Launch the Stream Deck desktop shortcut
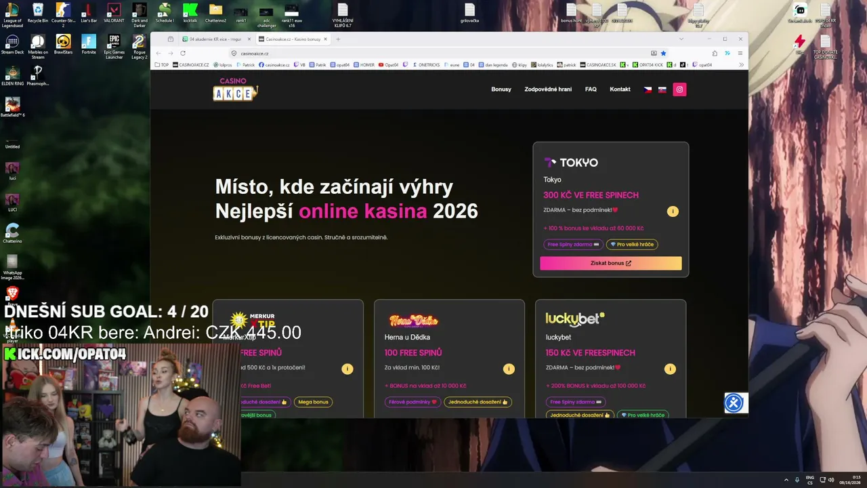Viewport: 867px width, 488px height. click(x=12, y=45)
